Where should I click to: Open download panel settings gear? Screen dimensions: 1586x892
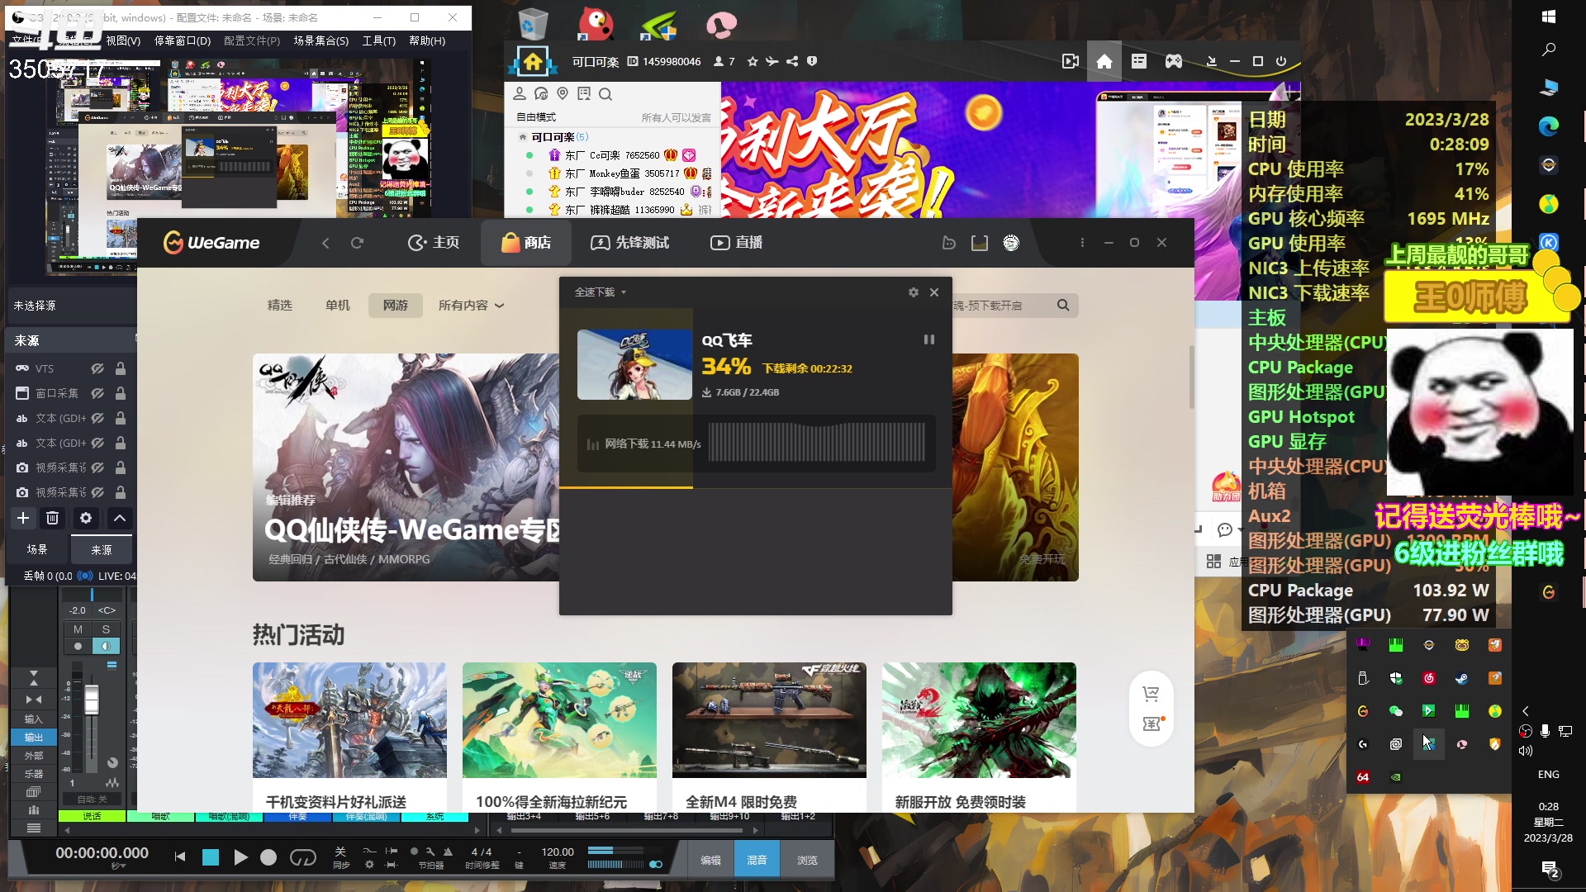[x=913, y=292]
